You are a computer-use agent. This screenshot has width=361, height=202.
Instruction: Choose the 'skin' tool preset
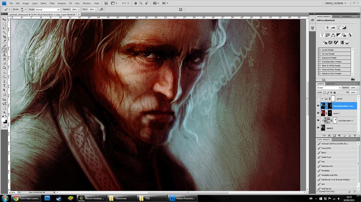(x=323, y=184)
